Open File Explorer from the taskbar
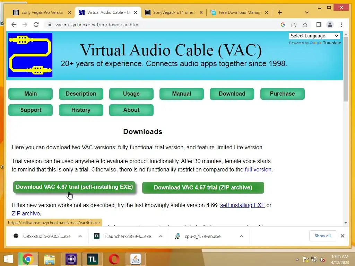The height and width of the screenshot is (266, 355). click(x=50, y=259)
